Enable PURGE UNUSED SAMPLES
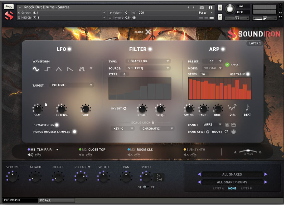Viewport: 284px width, 205px height. pos(74,132)
